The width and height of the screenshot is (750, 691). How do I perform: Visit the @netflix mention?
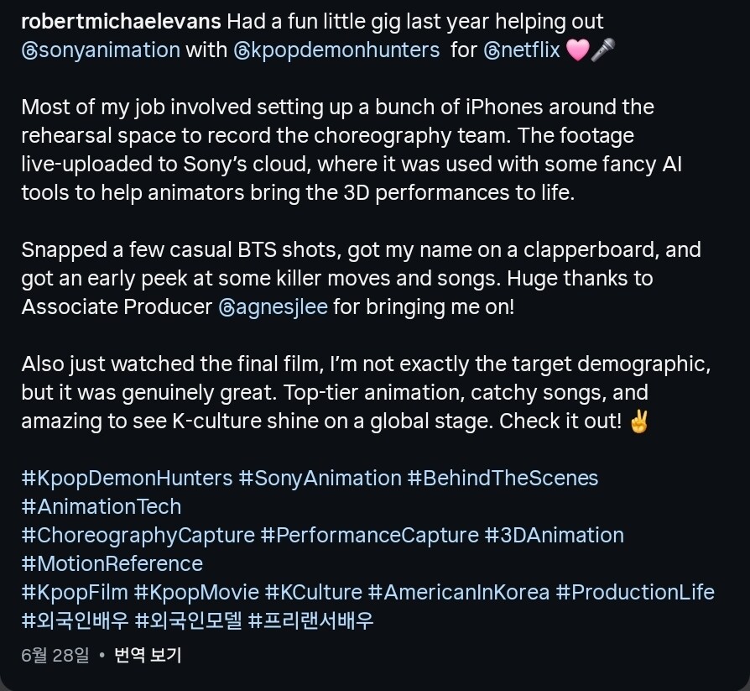coord(522,50)
